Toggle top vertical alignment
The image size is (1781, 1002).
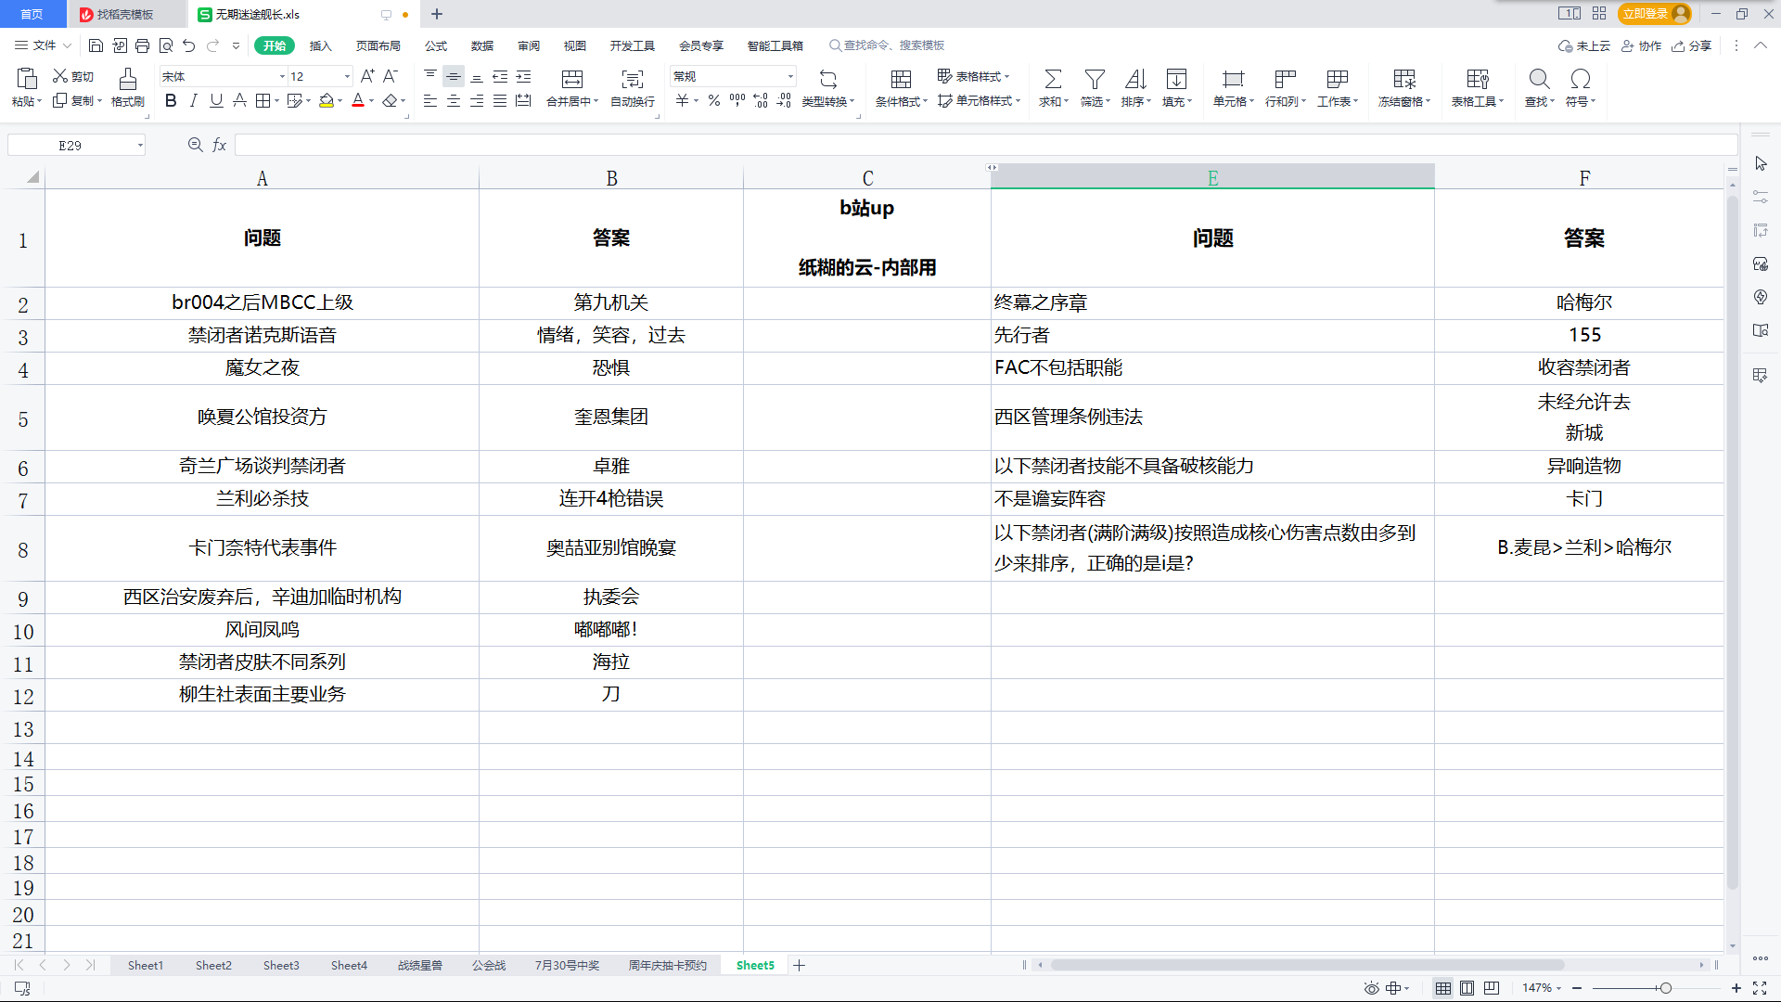click(x=430, y=76)
